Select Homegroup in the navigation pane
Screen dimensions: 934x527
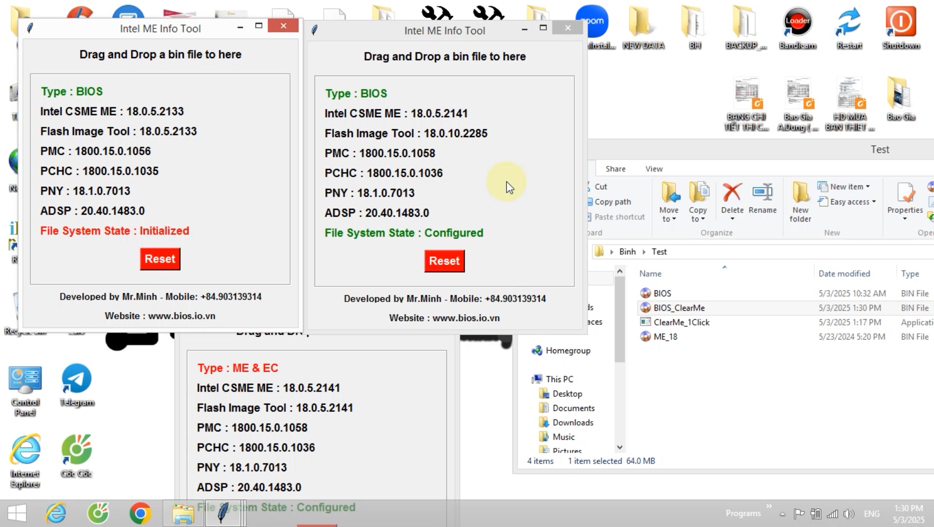pyautogui.click(x=561, y=350)
